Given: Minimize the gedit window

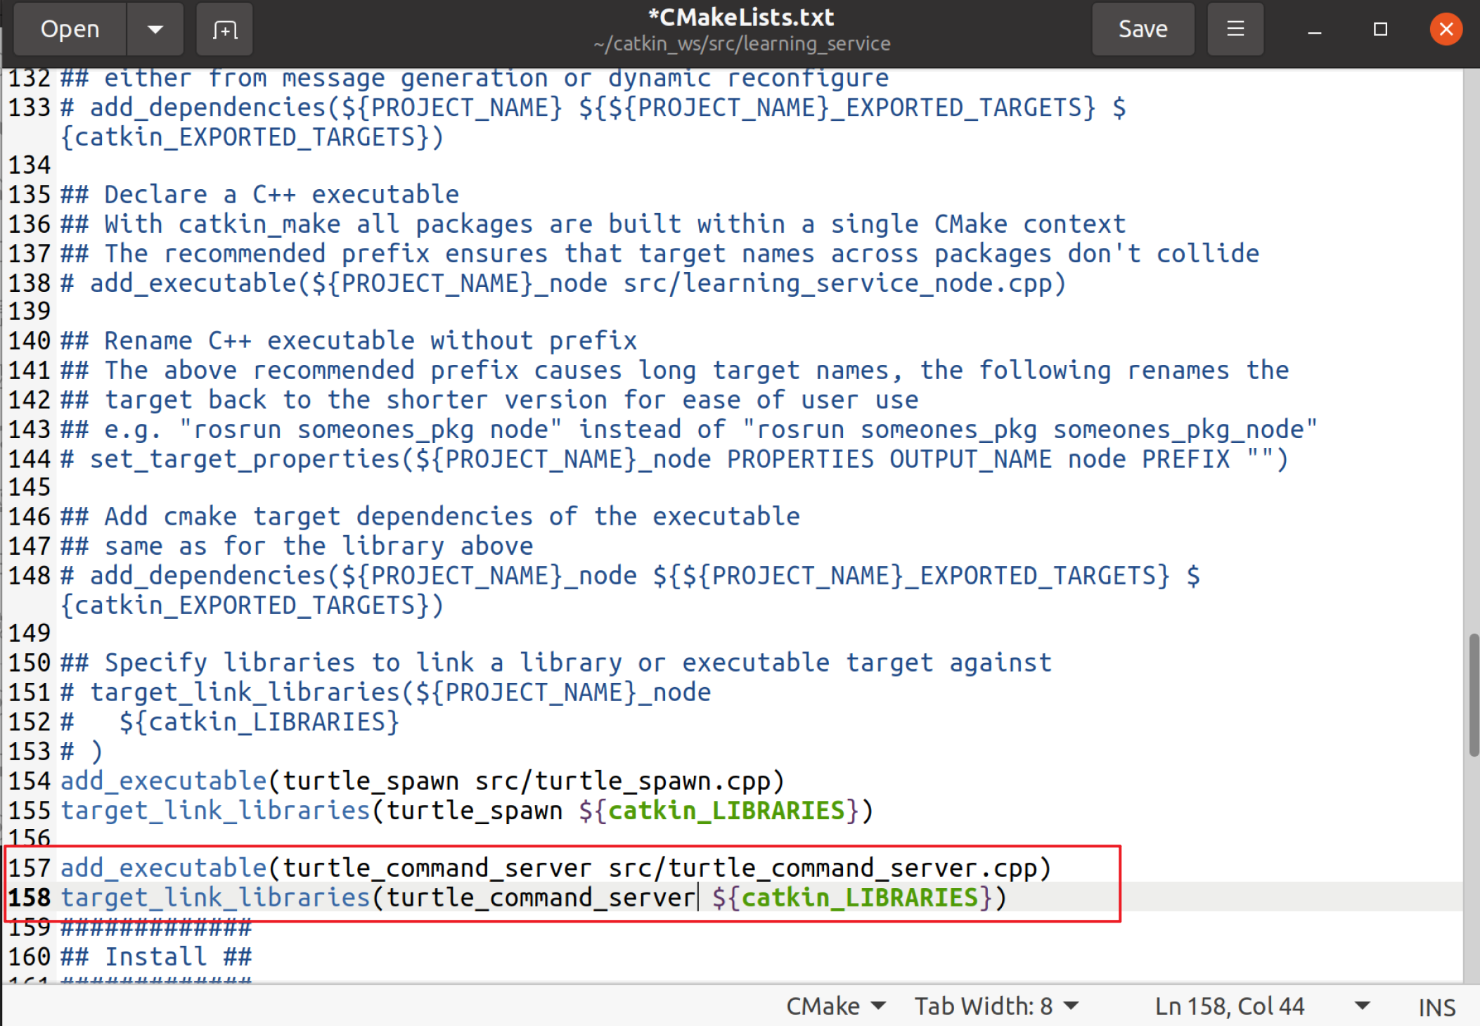Looking at the screenshot, I should pos(1314,30).
